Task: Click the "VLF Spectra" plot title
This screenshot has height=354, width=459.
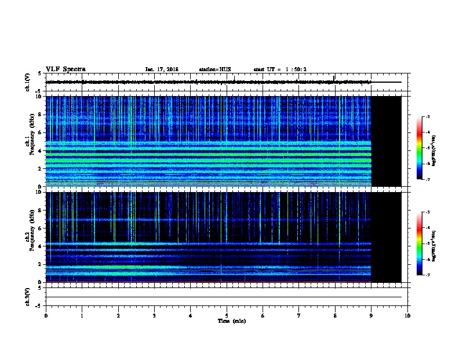Action: click(65, 69)
